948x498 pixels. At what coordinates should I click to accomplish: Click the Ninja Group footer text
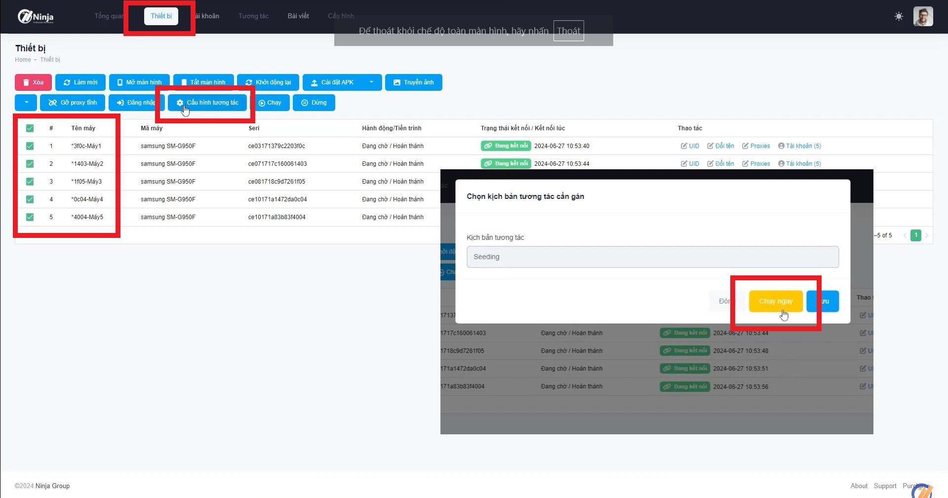click(x=52, y=486)
